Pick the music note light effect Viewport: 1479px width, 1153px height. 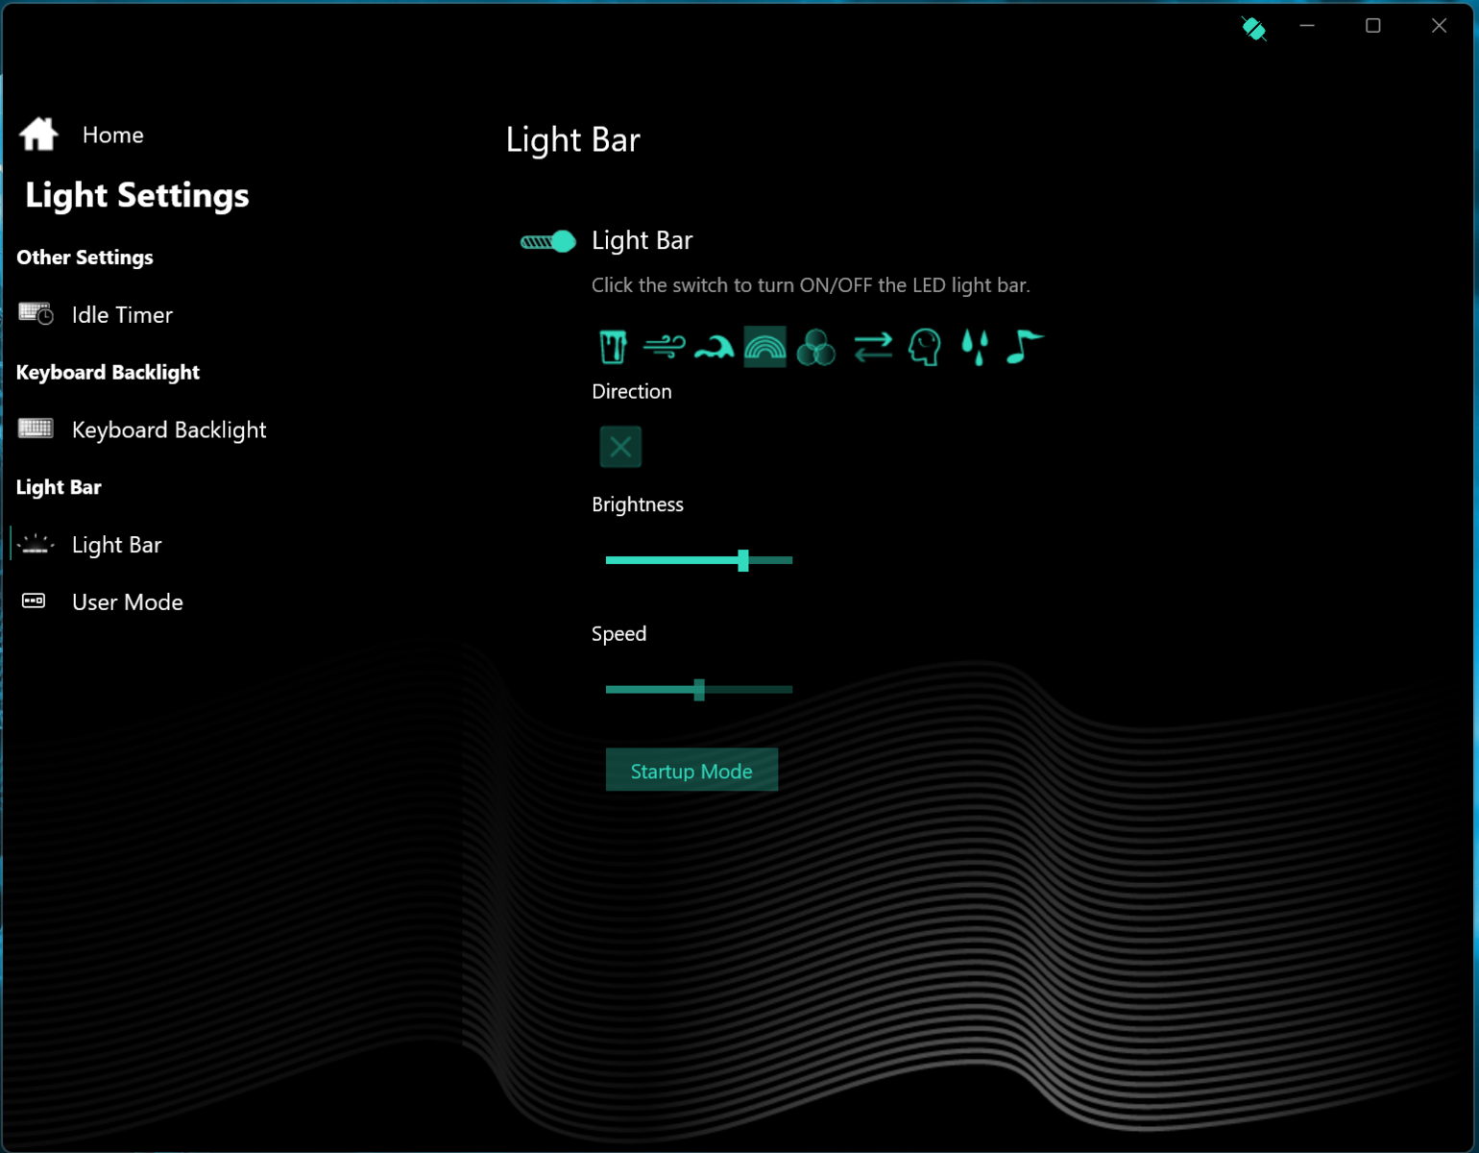click(1024, 347)
